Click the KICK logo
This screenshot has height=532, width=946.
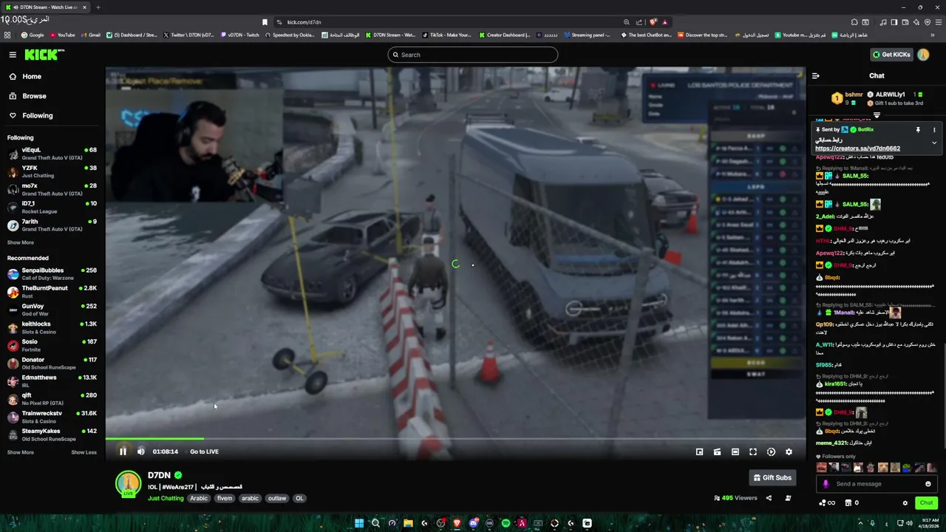tap(44, 55)
